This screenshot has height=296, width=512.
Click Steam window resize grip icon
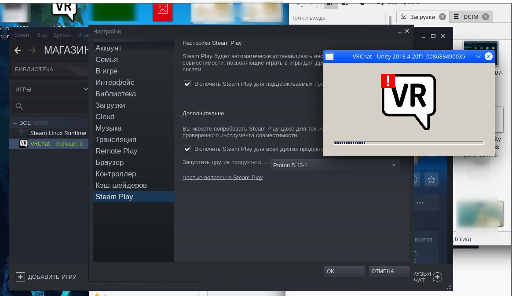pos(449,287)
